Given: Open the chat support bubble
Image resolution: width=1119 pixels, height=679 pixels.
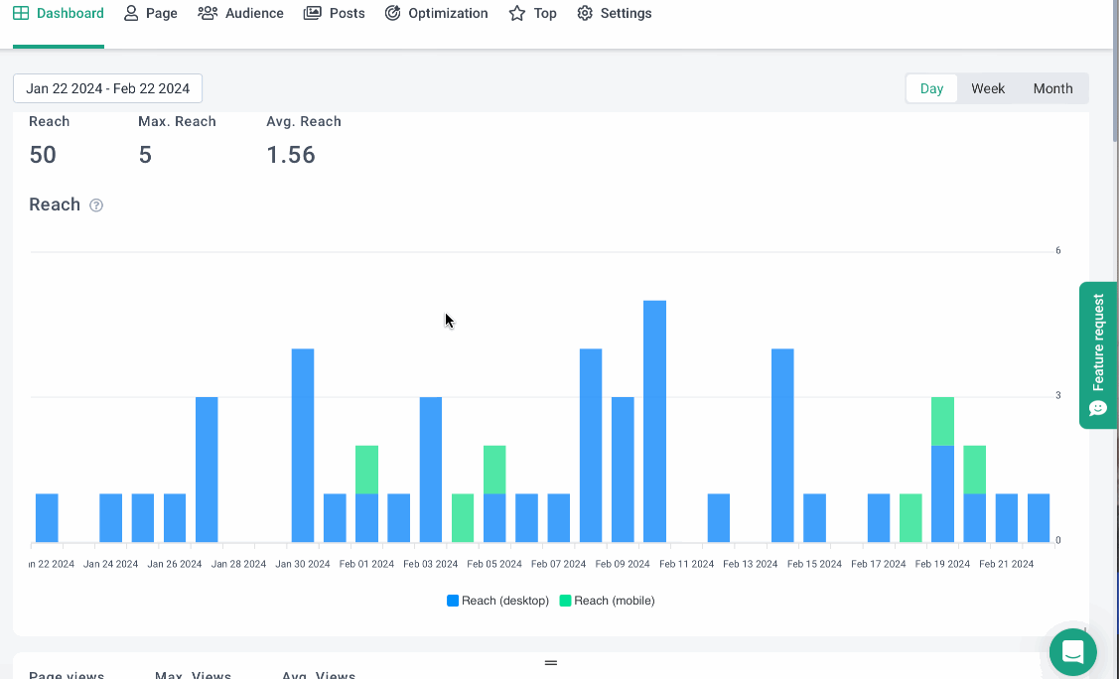Looking at the screenshot, I should click(x=1072, y=652).
